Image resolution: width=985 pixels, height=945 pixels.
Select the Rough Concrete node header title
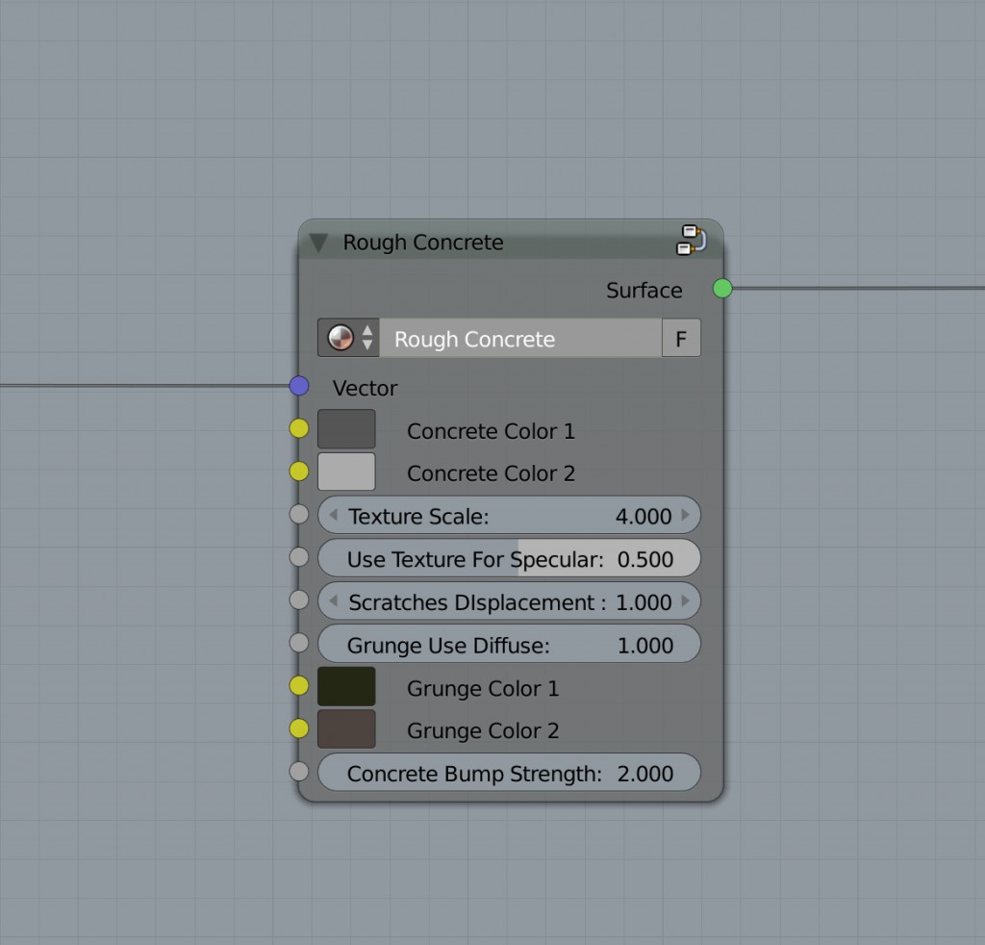click(423, 243)
